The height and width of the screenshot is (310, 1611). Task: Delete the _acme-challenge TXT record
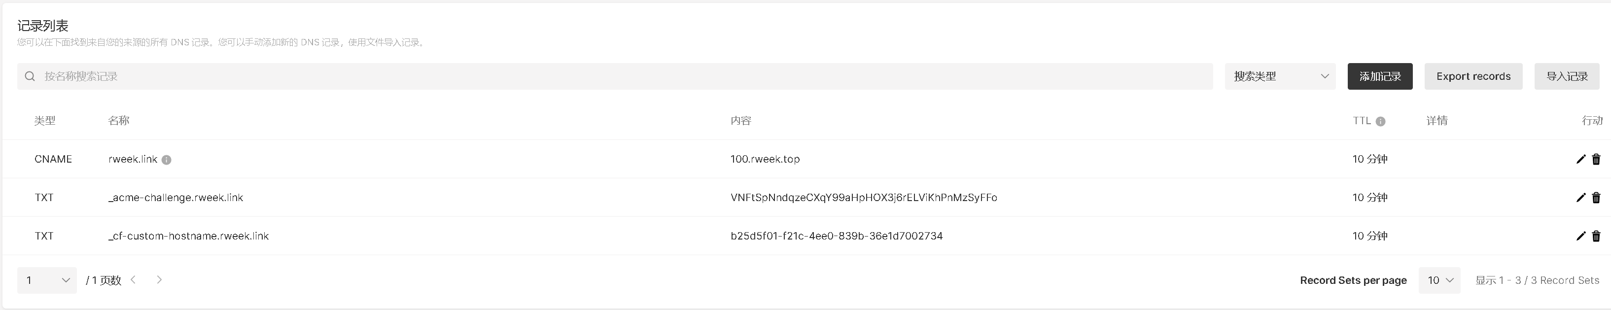pyautogui.click(x=1596, y=198)
